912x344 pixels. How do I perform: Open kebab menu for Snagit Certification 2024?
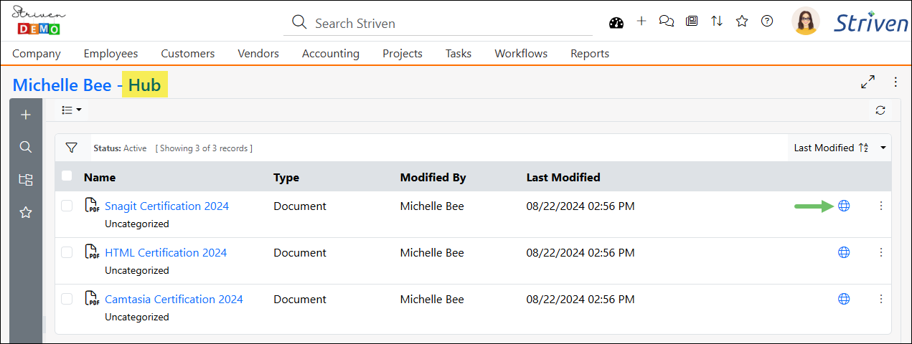(881, 206)
